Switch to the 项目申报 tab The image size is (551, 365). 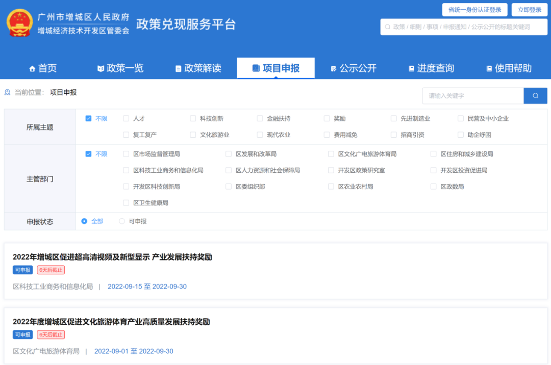click(x=275, y=68)
